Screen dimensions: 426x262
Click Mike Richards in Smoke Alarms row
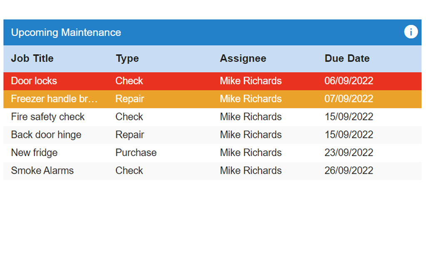coord(250,171)
